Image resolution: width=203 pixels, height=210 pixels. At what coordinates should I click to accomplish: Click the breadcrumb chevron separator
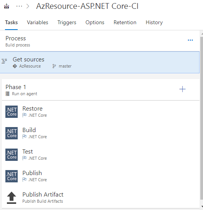28,6
